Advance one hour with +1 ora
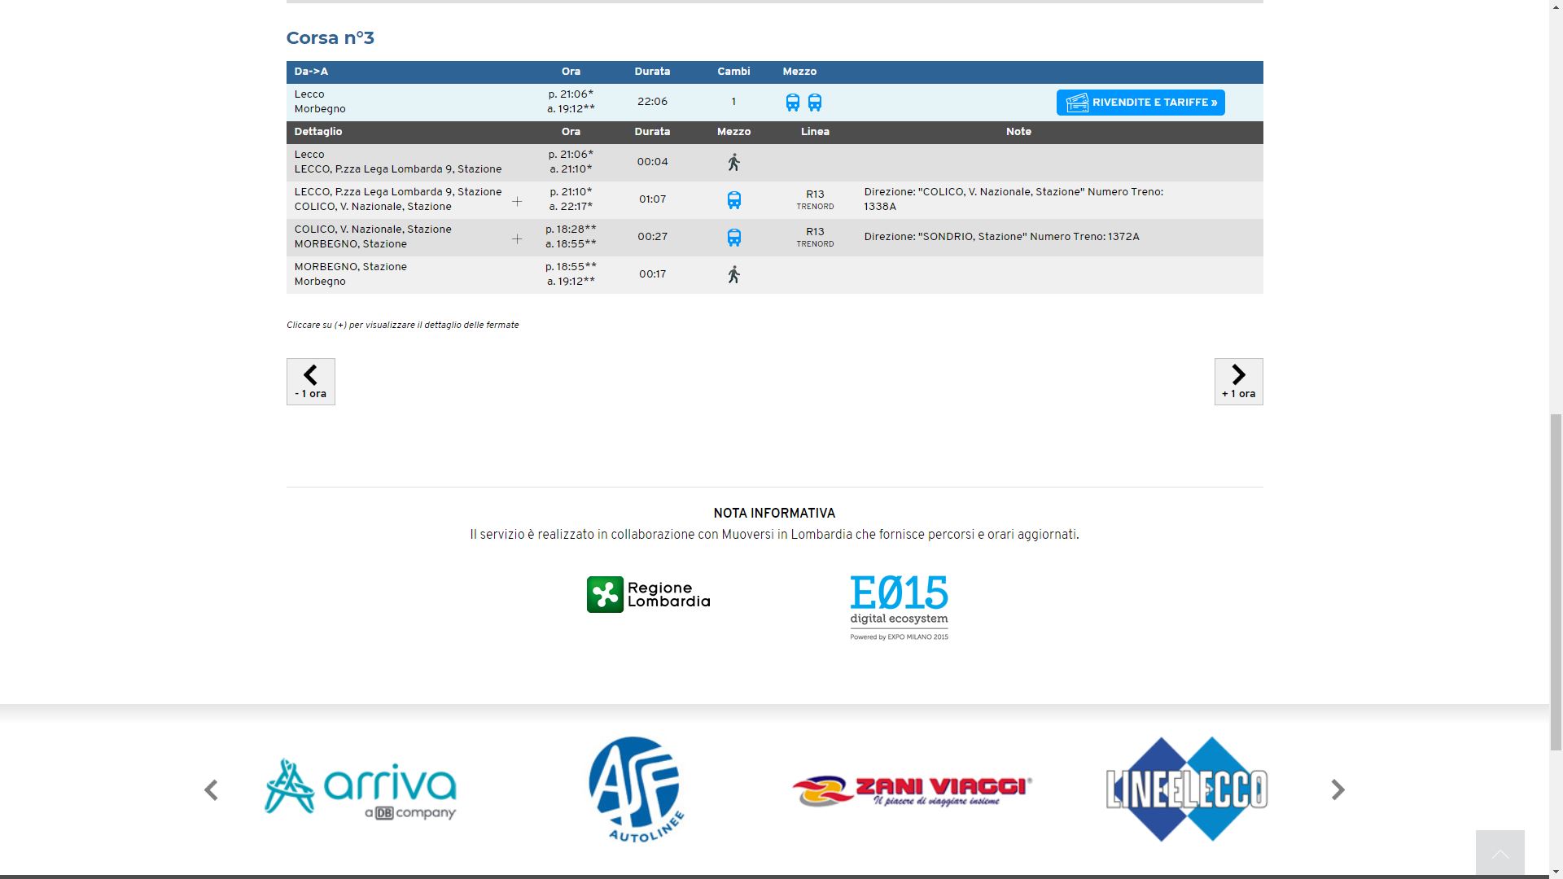 pyautogui.click(x=1238, y=381)
